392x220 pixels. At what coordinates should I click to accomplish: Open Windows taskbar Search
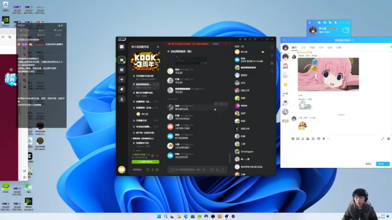pyautogui.click(x=166, y=216)
